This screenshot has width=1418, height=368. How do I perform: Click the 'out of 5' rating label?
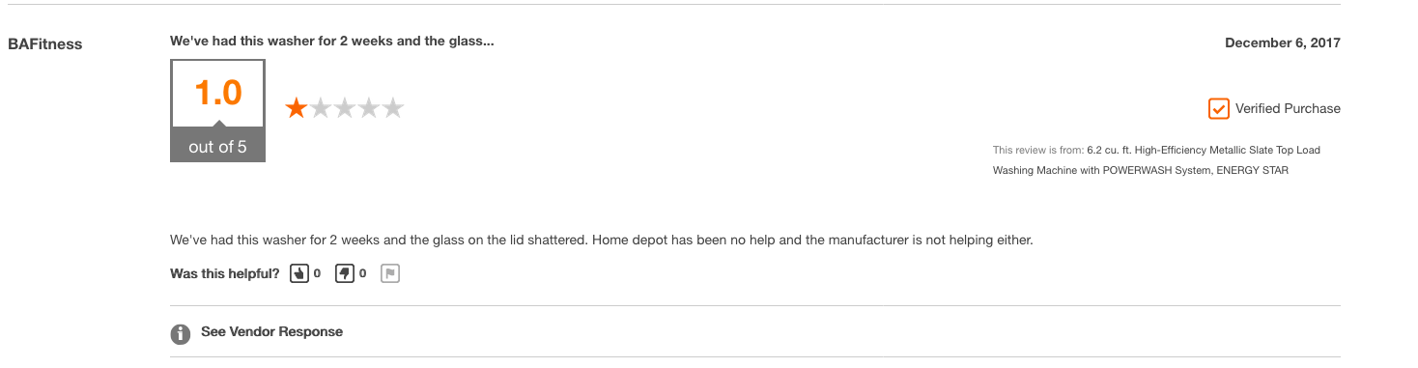click(x=217, y=148)
